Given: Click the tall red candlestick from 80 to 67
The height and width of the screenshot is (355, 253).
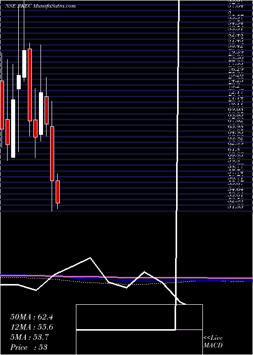Looking at the screenshot, I should [x=30, y=85].
